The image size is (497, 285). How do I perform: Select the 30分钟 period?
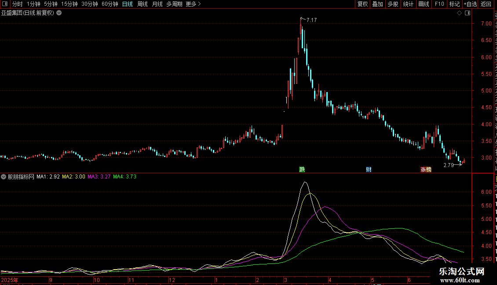(x=90, y=4)
